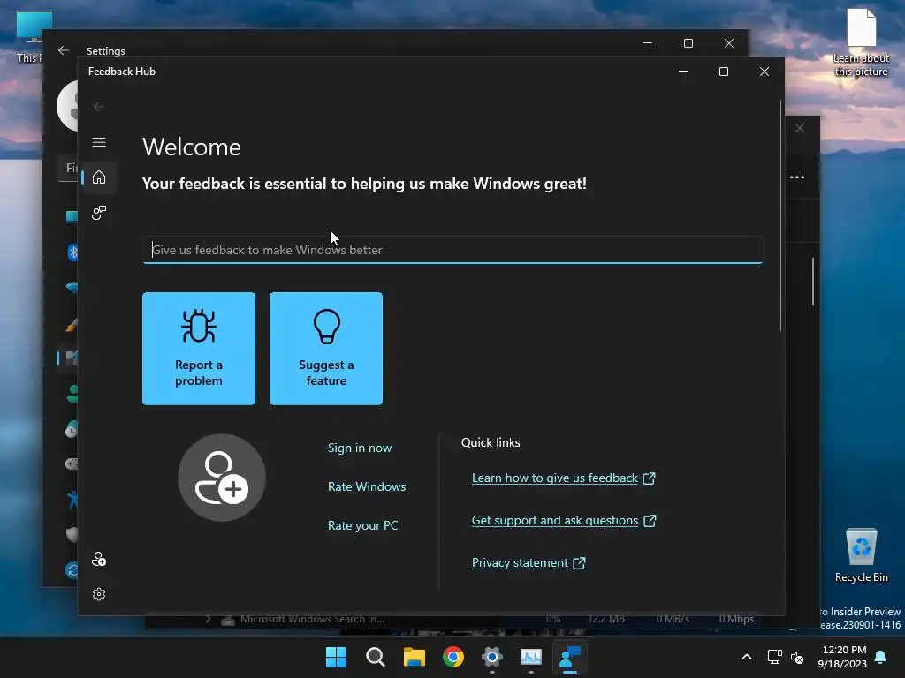Click the large add-user avatar circle
This screenshot has width=905, height=678.
[x=222, y=478]
